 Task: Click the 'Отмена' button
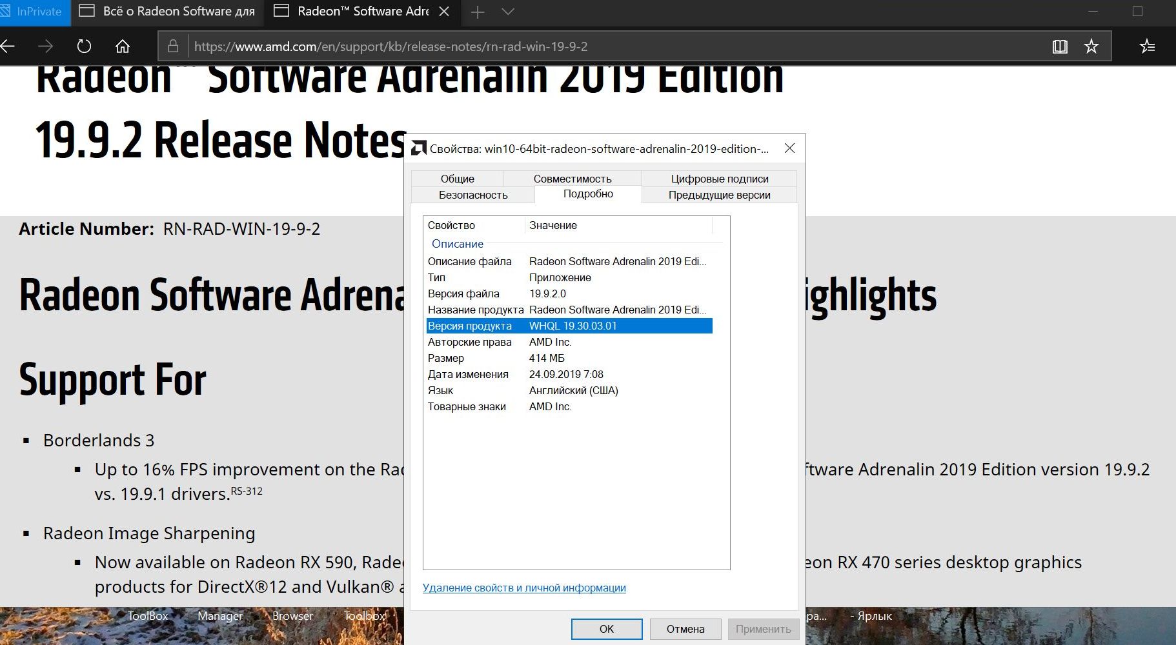pos(685,629)
